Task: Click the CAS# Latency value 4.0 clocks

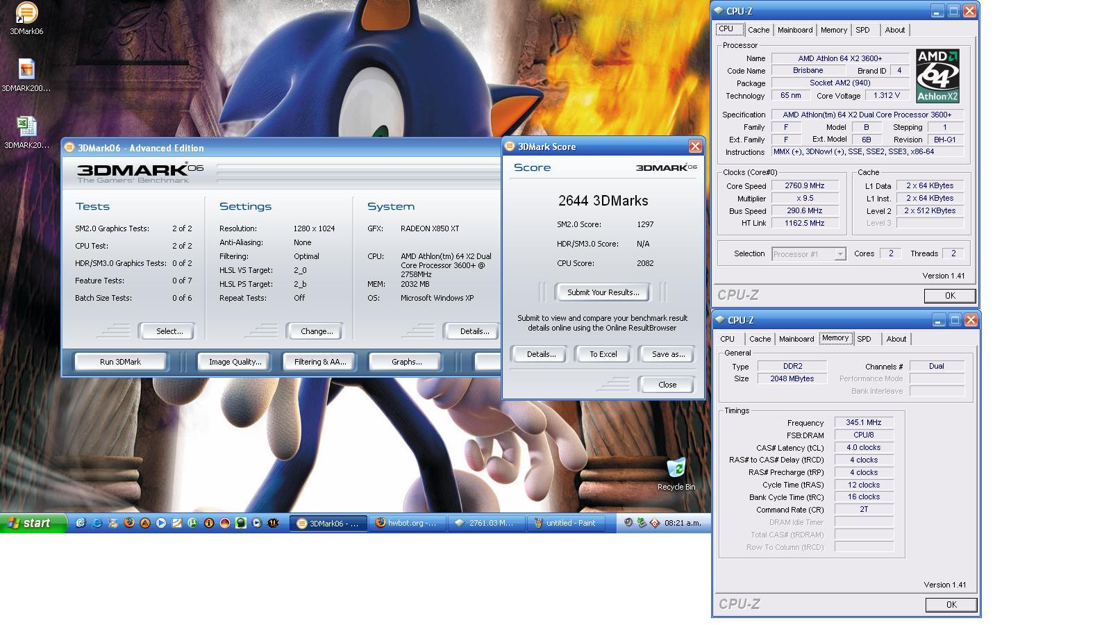Action: pyautogui.click(x=863, y=448)
